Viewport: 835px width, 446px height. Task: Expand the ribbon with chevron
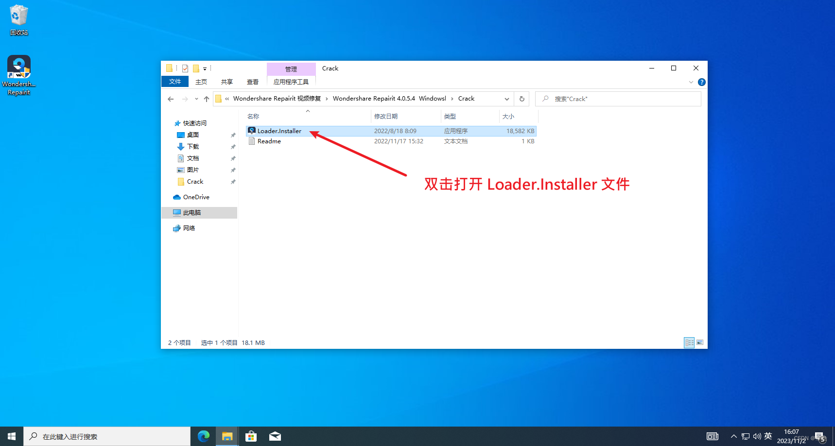point(691,82)
